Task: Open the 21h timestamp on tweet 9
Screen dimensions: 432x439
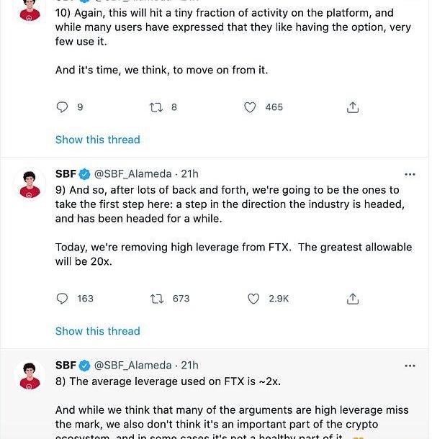Action: pyautogui.click(x=189, y=173)
